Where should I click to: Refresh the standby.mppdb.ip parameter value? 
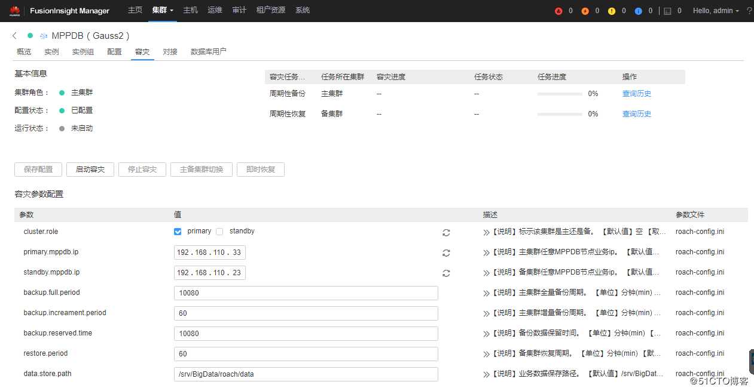[x=446, y=273]
